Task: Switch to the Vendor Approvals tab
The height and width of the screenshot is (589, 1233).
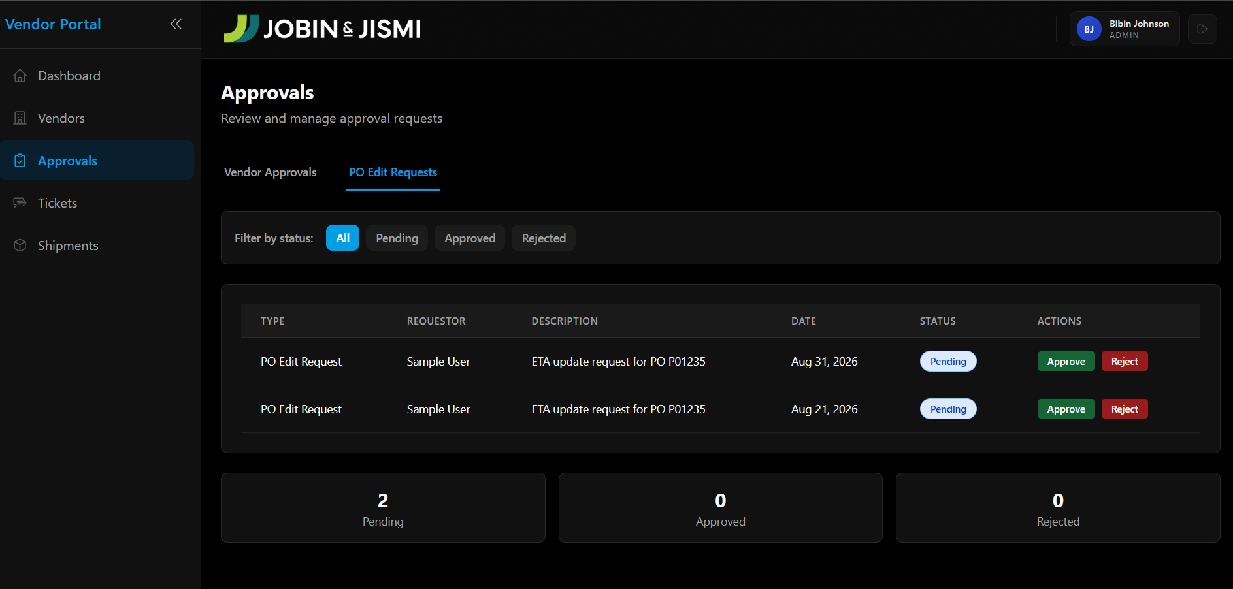Action: (271, 172)
